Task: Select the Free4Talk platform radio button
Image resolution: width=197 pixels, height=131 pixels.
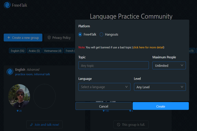Action: point(80,34)
